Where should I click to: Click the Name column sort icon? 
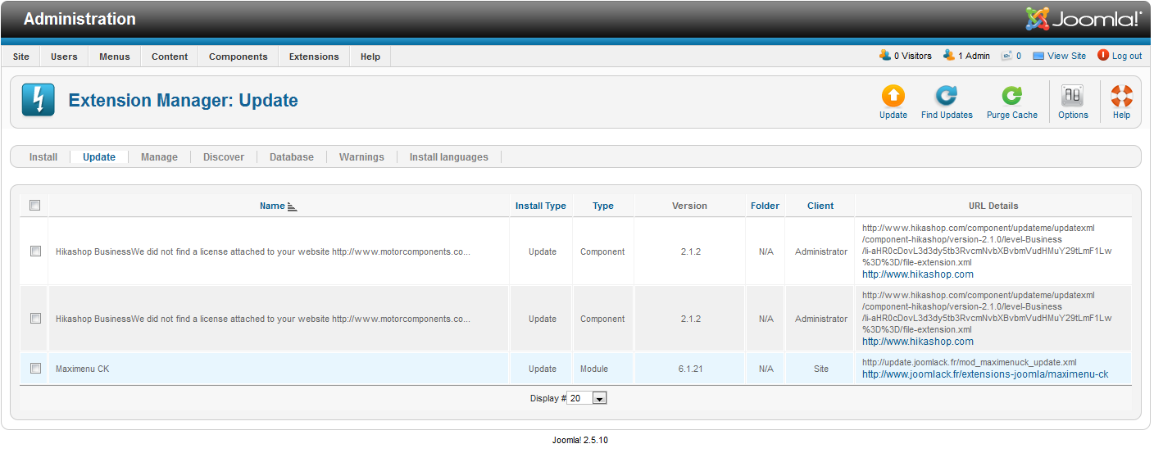293,206
